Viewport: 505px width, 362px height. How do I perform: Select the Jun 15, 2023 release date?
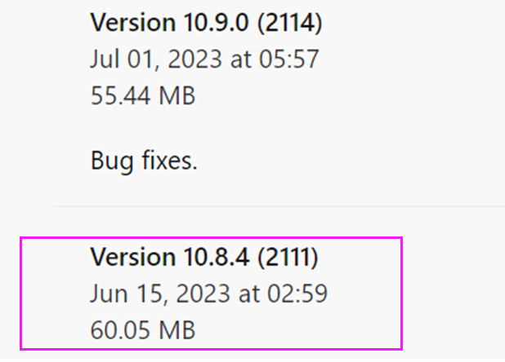point(160,294)
